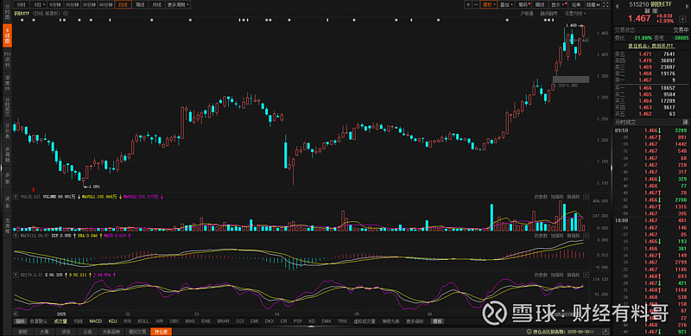Image resolution: width=691 pixels, height=336 pixels.
Task: Select BOLL indicator
Action: (x=143, y=321)
